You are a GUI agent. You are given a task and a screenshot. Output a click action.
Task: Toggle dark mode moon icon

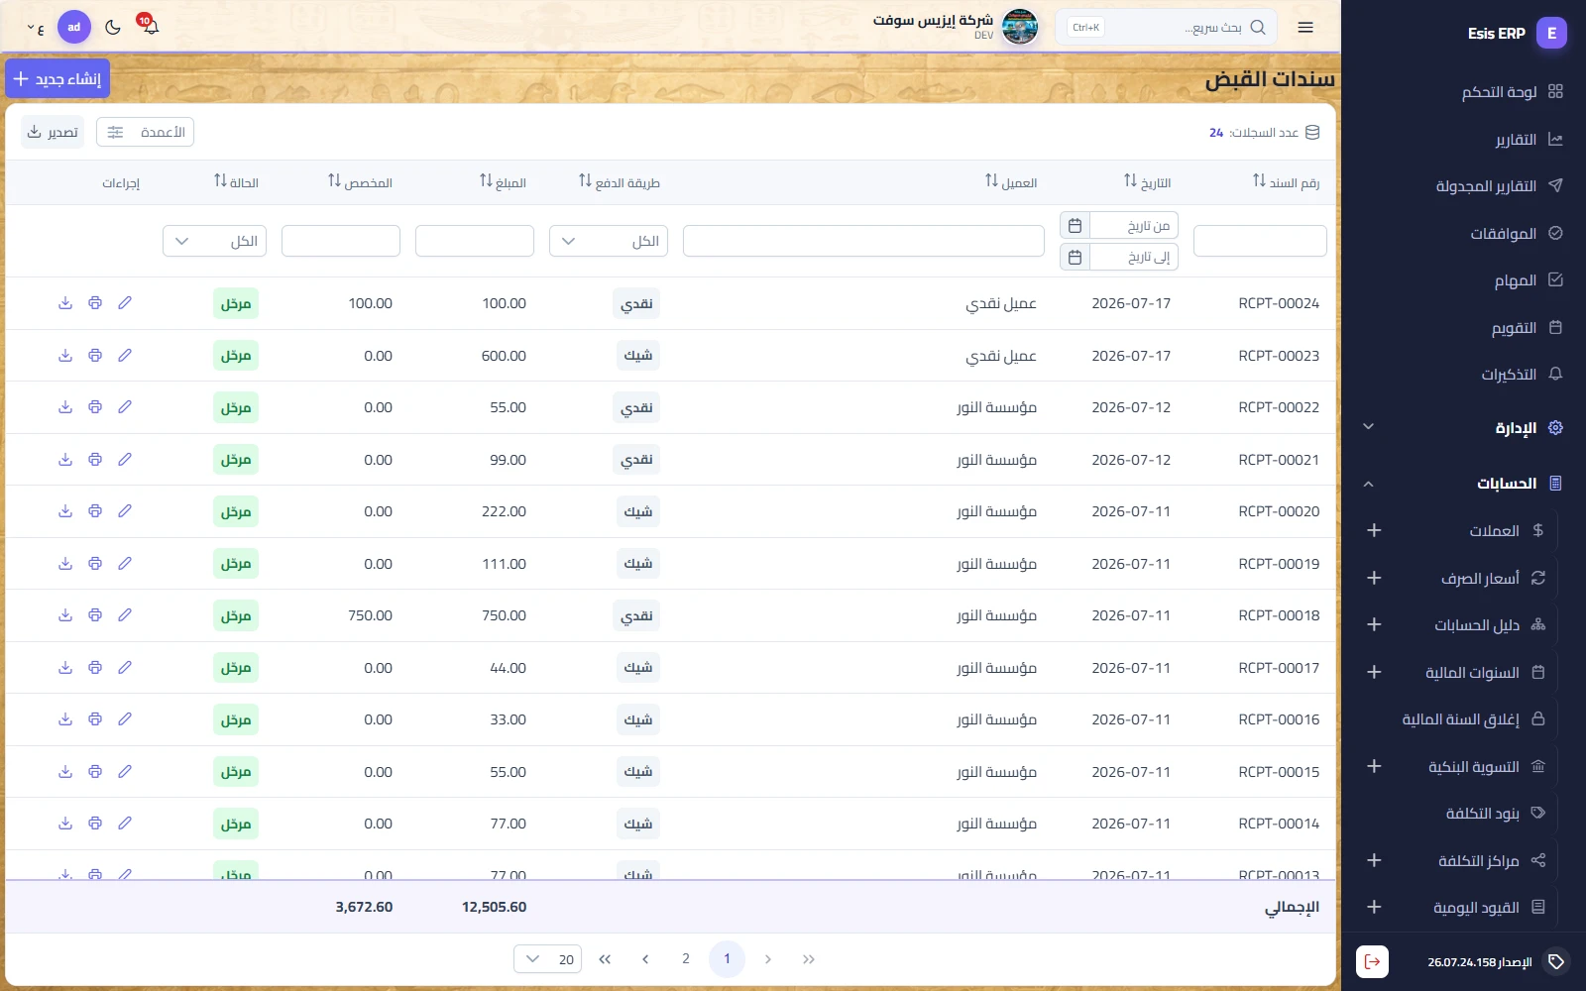pos(113,27)
